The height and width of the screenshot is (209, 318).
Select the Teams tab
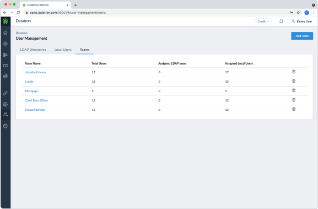84,50
